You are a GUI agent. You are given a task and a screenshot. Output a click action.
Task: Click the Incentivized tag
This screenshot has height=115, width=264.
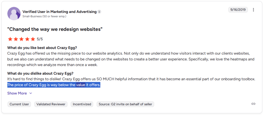(x=82, y=104)
